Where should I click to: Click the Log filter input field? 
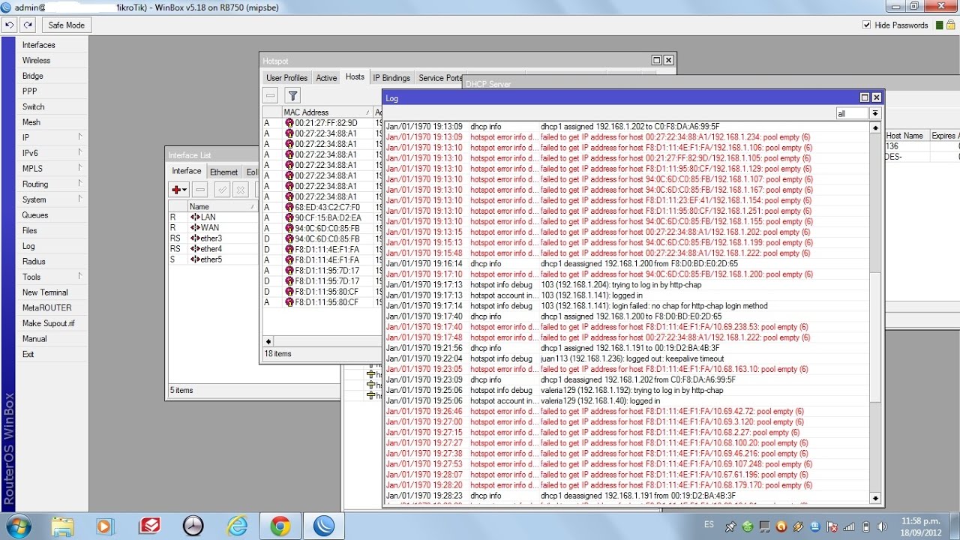coord(853,113)
